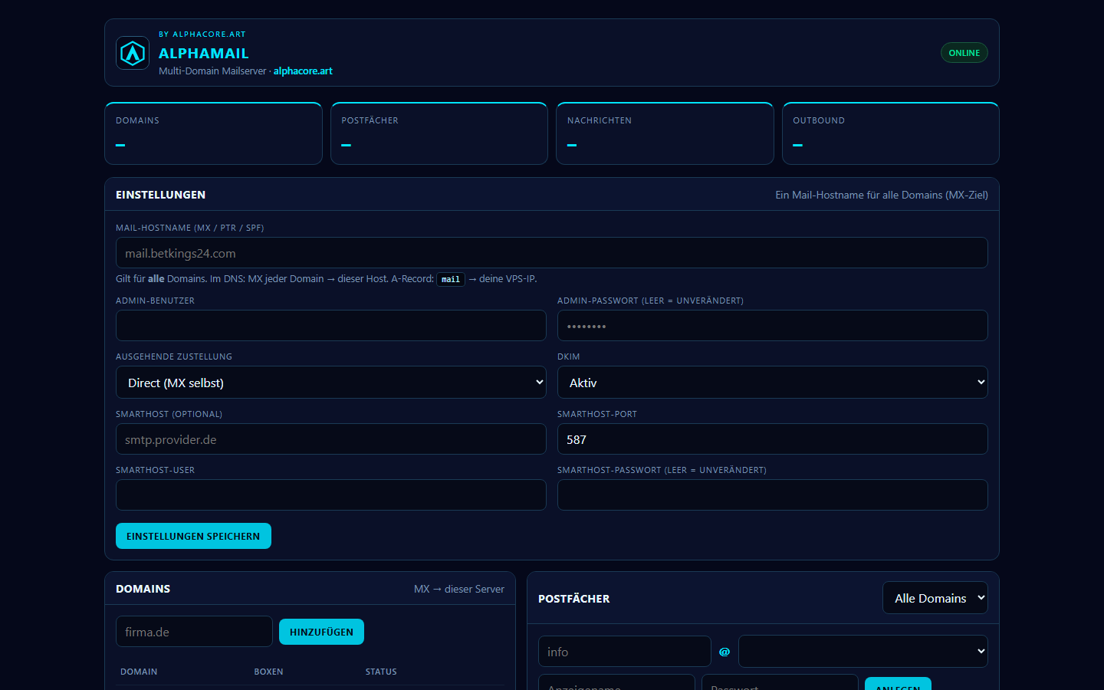Viewport: 1104px width, 690px height.
Task: Focus the Admin-Passwort field
Action: [773, 326]
